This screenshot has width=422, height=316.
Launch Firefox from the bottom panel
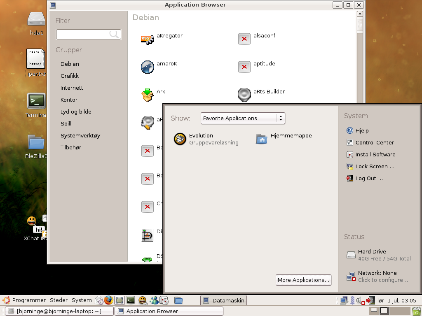point(108,300)
